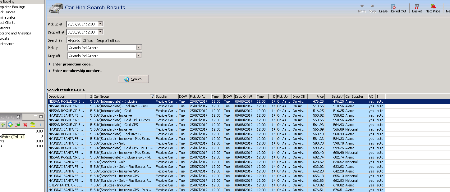Open the Pick up at date dropdown
The width and height of the screenshot is (450, 192).
pyautogui.click(x=100, y=24)
